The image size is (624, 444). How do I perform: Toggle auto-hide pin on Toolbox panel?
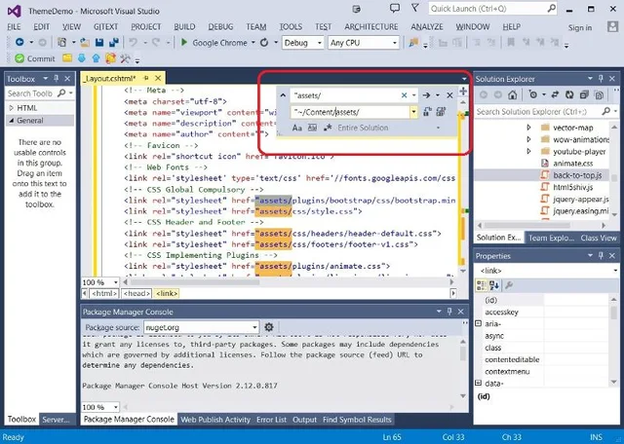57,78
